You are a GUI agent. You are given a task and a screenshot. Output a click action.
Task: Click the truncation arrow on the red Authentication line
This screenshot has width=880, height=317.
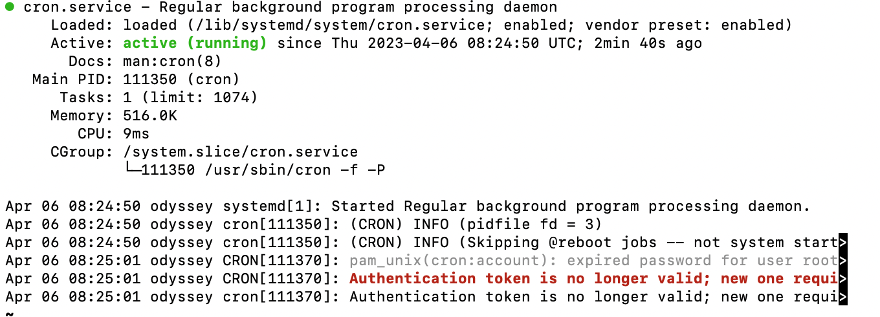tap(842, 279)
